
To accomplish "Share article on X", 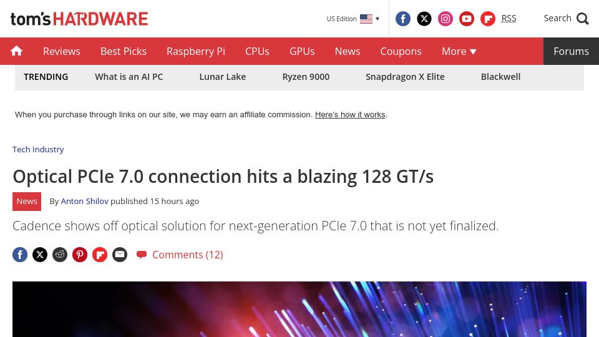I will (40, 255).
